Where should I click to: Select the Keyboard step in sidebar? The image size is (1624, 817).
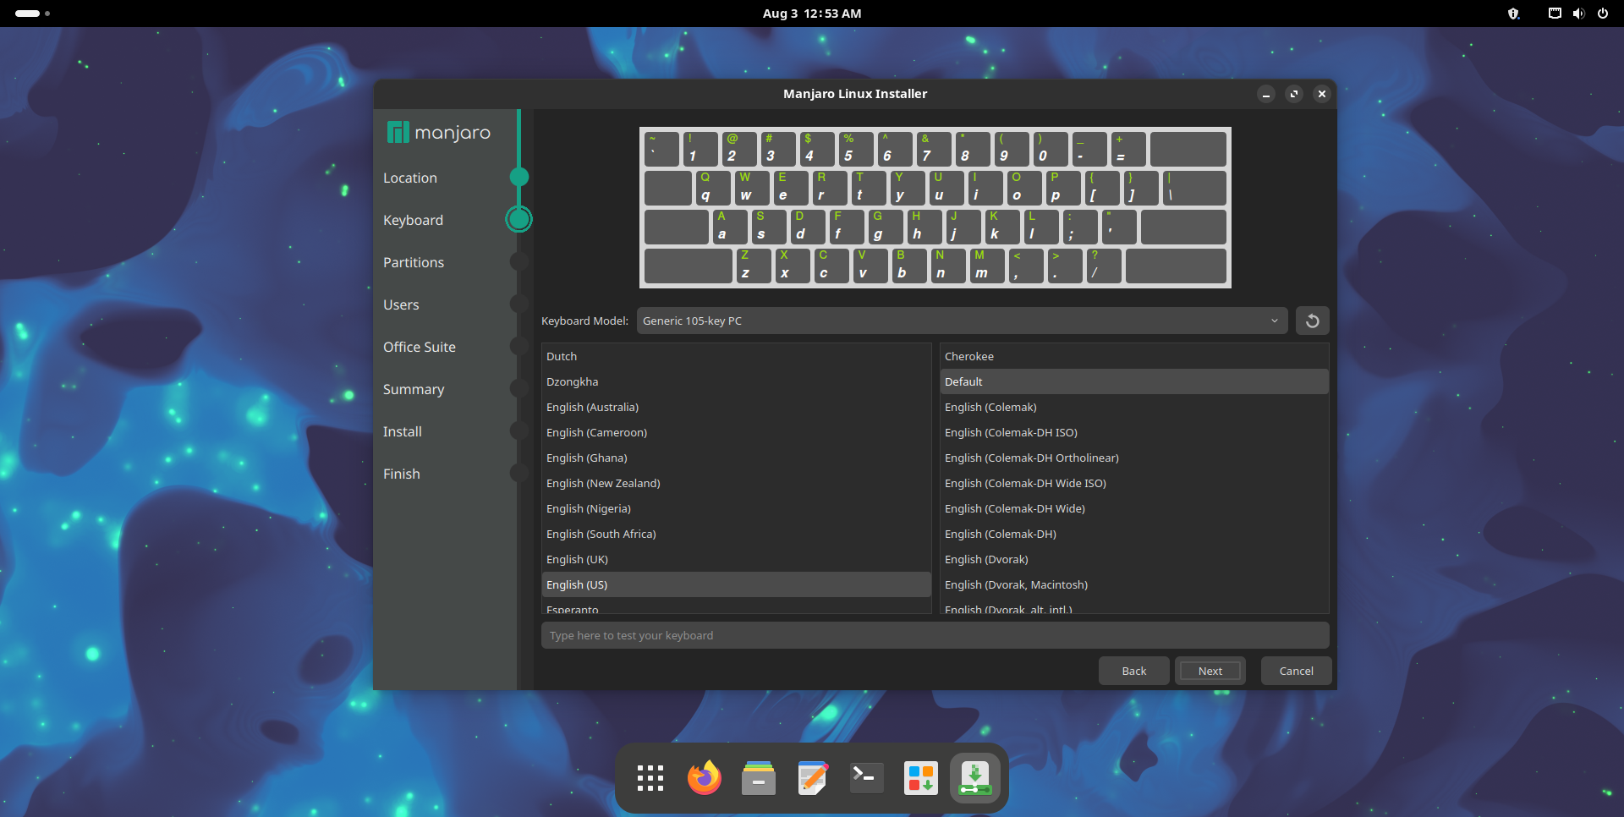pos(413,220)
